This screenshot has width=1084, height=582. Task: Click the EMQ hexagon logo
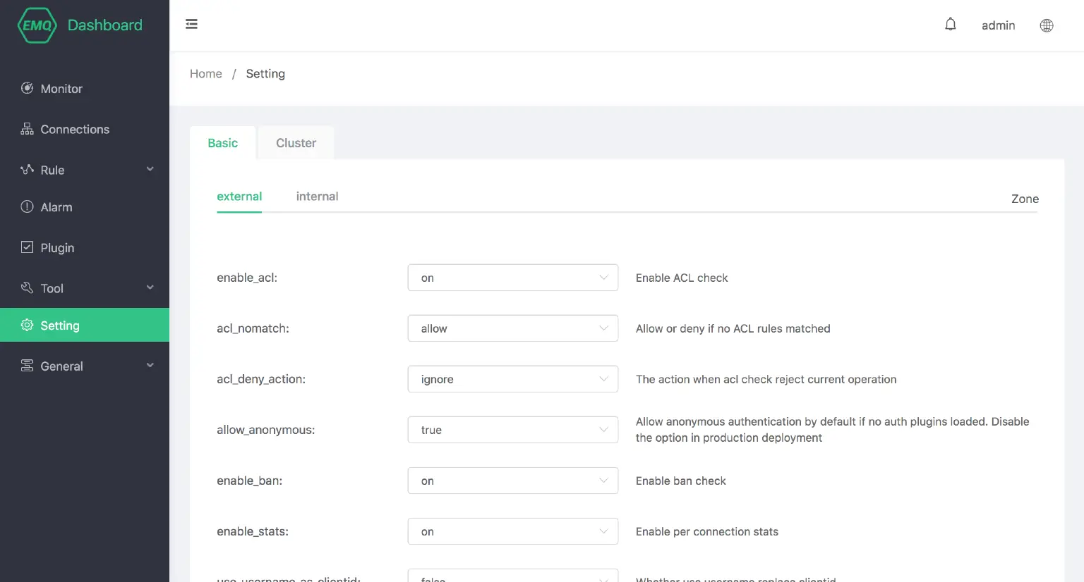point(37,25)
